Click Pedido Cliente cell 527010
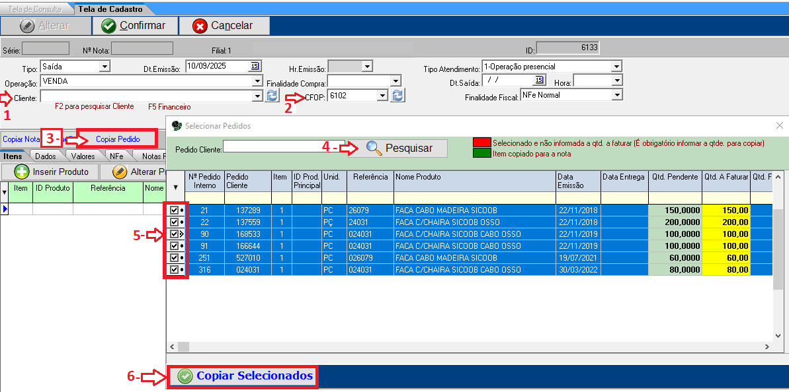Image resolution: width=789 pixels, height=392 pixels. (248, 258)
